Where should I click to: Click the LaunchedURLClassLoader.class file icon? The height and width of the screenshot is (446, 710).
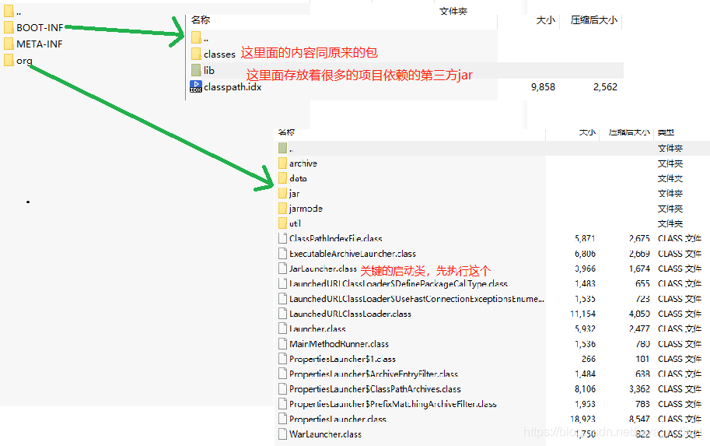pos(282,314)
